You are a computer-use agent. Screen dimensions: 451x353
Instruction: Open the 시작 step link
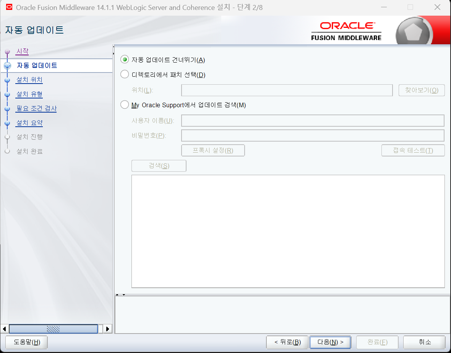23,51
